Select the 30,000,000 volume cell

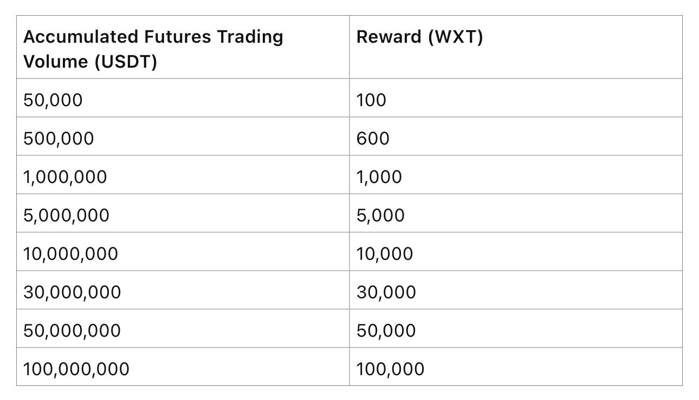click(183, 290)
